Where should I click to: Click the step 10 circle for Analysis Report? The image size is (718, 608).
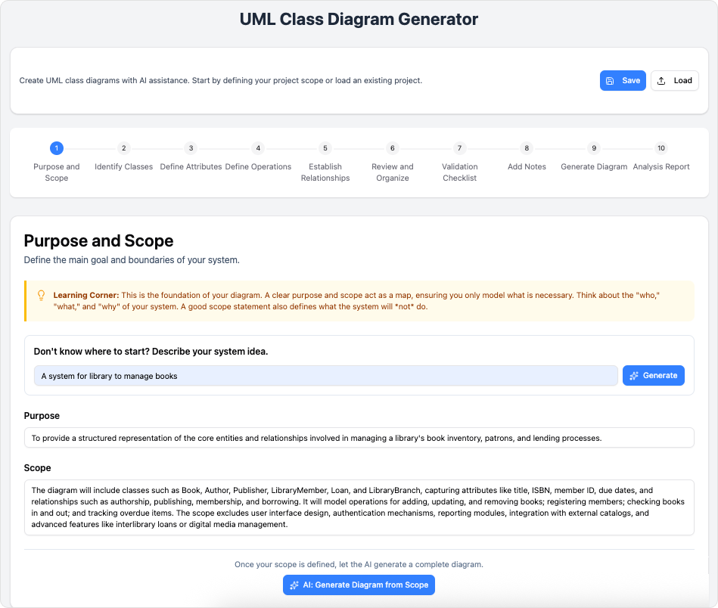[x=660, y=148]
